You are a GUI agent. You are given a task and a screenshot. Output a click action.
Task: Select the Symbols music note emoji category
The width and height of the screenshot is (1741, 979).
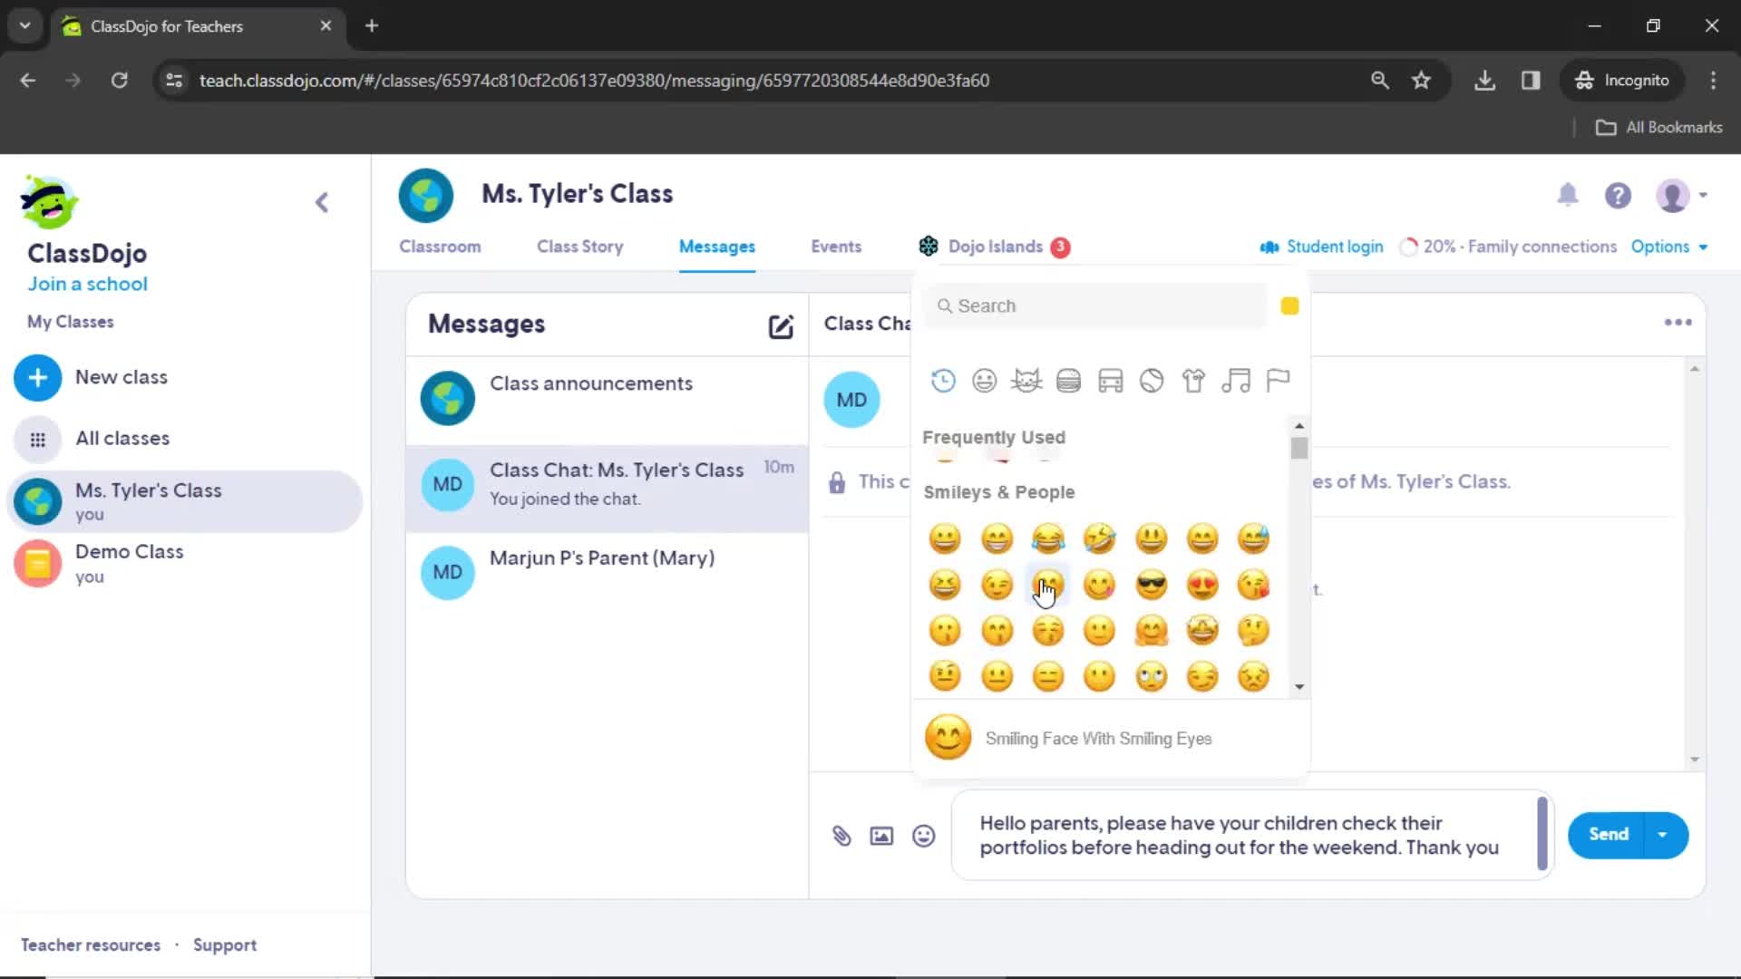(1235, 381)
